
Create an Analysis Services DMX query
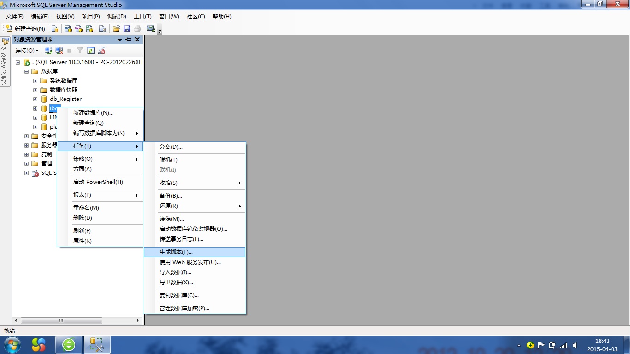point(79,29)
